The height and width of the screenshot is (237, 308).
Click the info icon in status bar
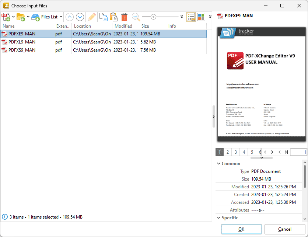click(5, 217)
